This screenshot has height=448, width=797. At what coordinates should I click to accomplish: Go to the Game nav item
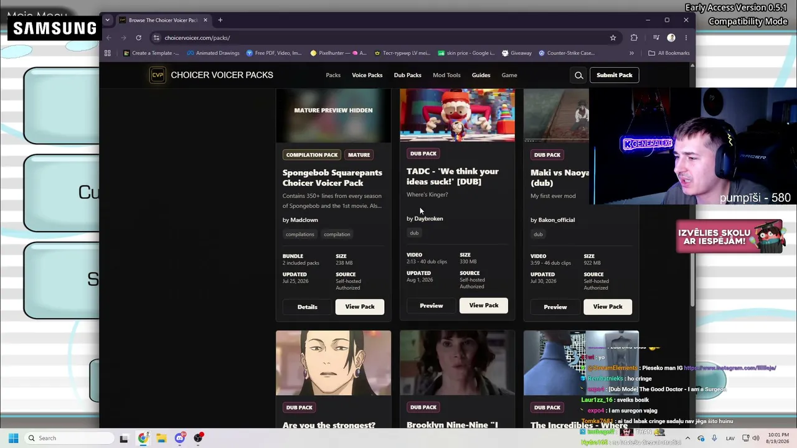pyautogui.click(x=509, y=75)
